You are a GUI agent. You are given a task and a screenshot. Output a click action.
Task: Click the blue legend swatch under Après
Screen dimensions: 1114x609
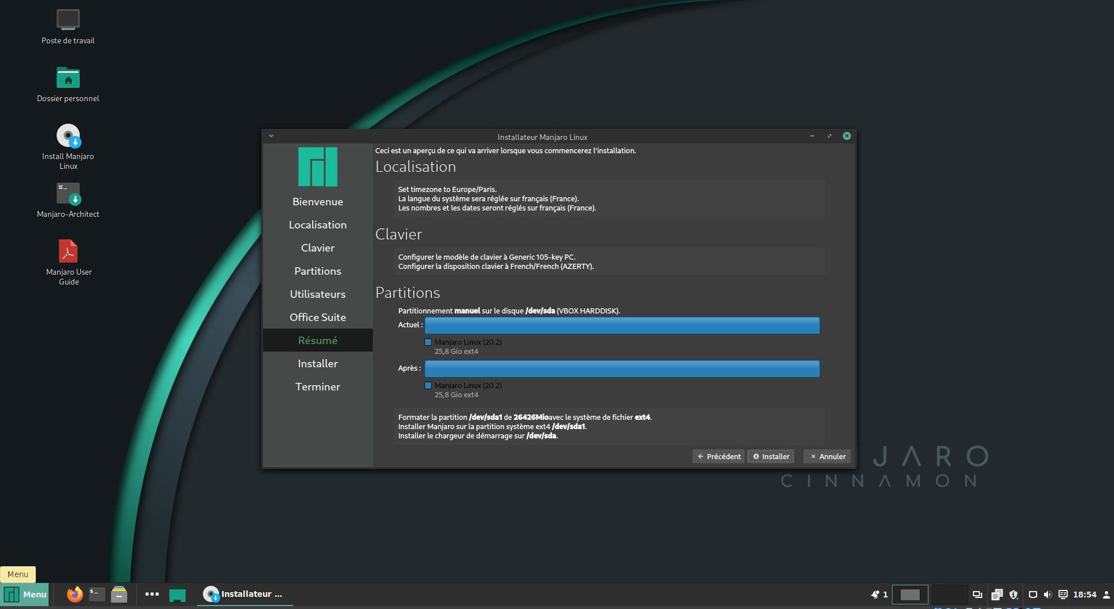428,386
